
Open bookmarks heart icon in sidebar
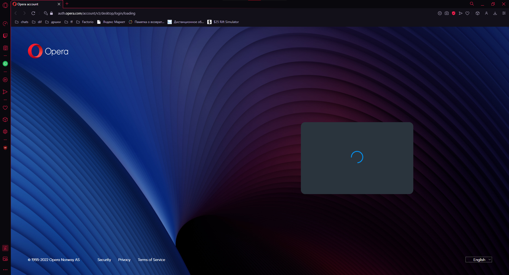click(x=5, y=108)
